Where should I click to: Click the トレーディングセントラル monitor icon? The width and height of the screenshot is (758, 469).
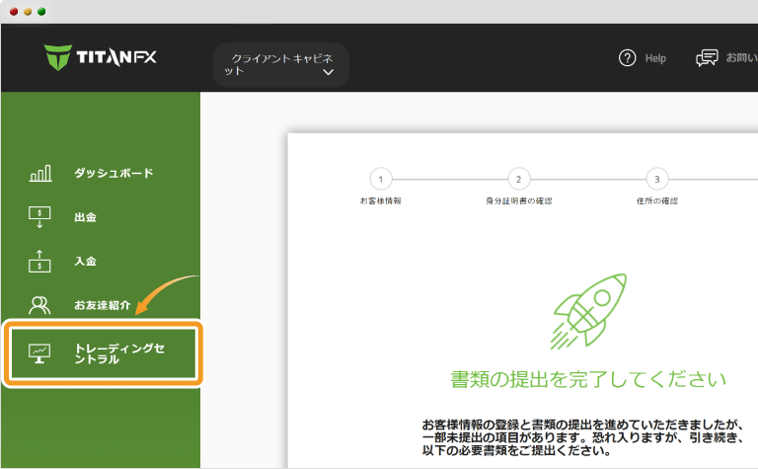coord(39,353)
